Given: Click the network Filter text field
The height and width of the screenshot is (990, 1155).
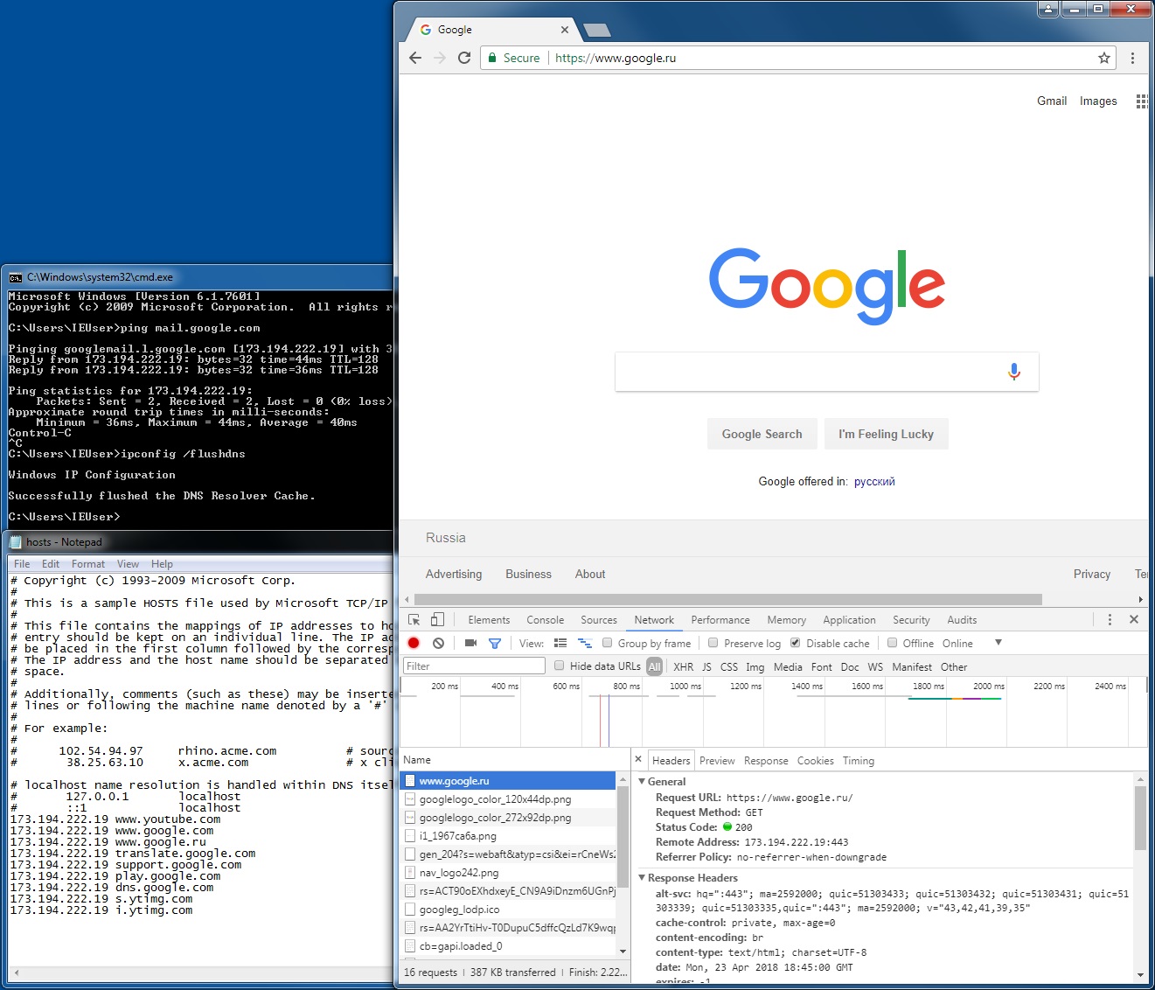Looking at the screenshot, I should (x=474, y=666).
